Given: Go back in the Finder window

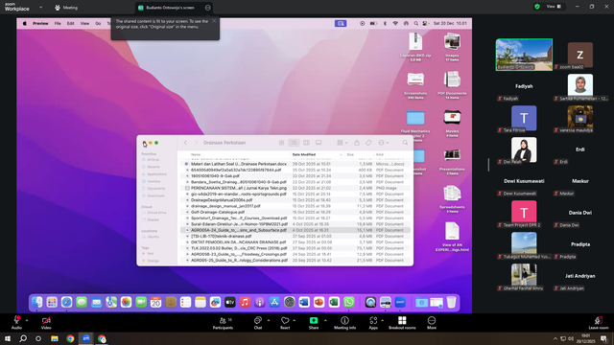Looking at the screenshot, I should tap(185, 143).
